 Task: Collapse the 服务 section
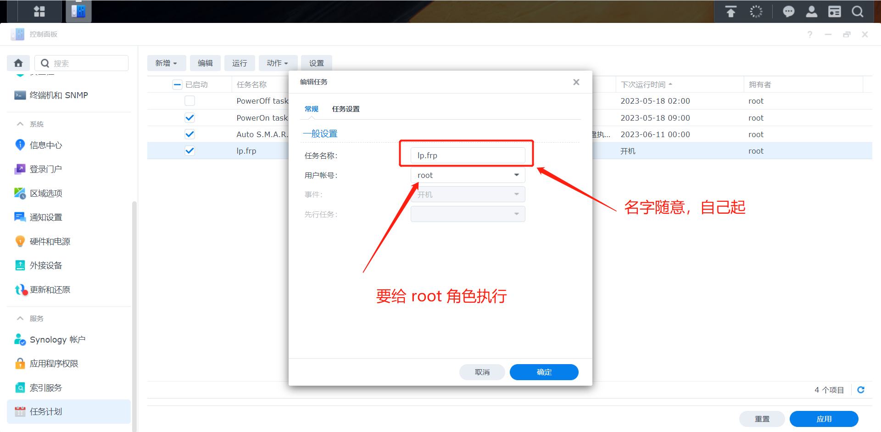pyautogui.click(x=20, y=318)
